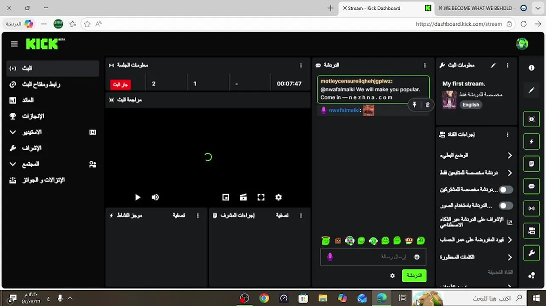This screenshot has height=306, width=546.
Task: Click the right rail pencil edit icon
Action: [x=532, y=90]
